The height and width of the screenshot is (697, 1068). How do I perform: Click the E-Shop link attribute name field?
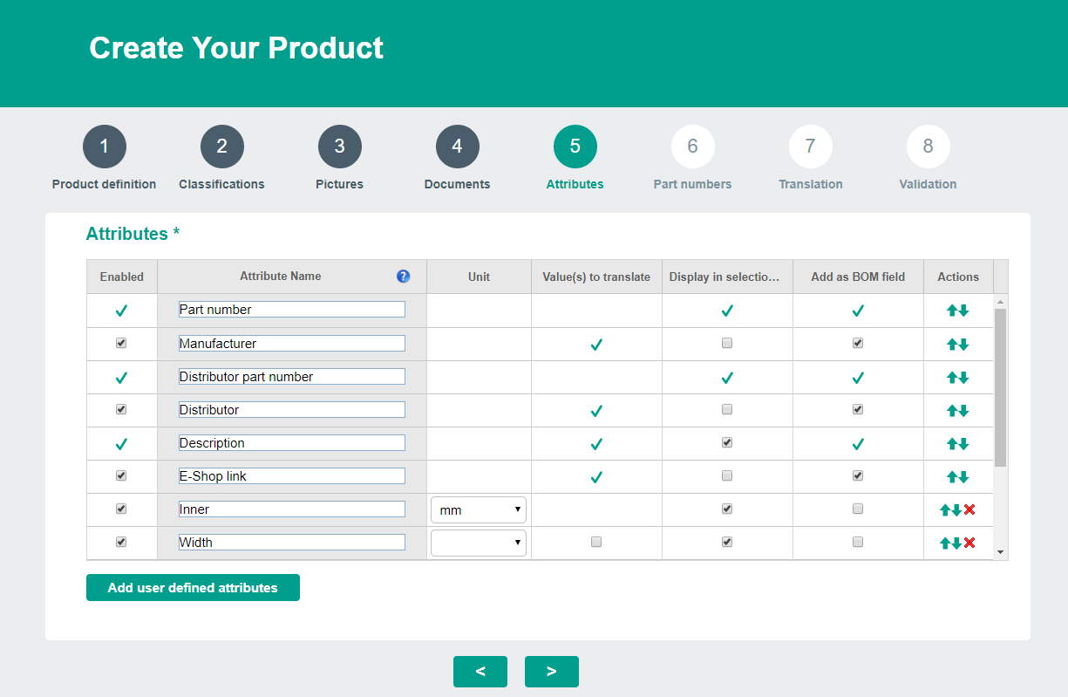(291, 476)
